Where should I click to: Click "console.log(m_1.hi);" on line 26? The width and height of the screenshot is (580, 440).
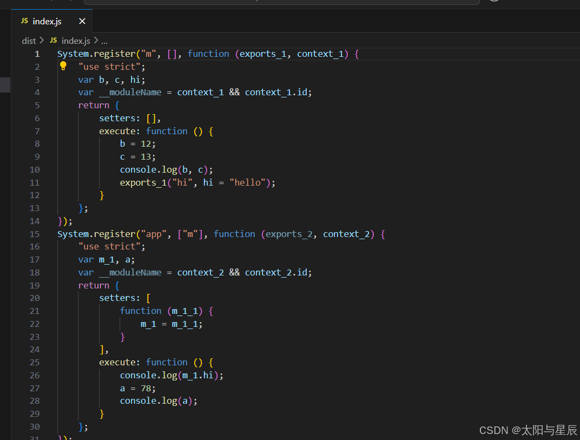point(172,376)
